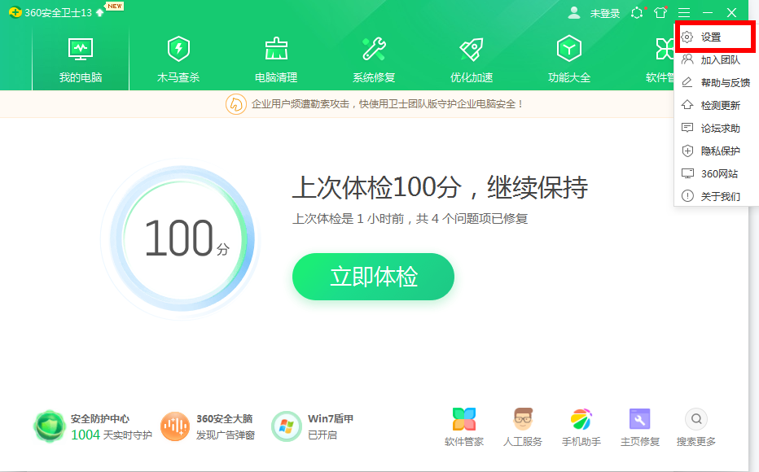Open 安全防护中心 shield icon
The height and width of the screenshot is (472, 759).
(x=49, y=426)
